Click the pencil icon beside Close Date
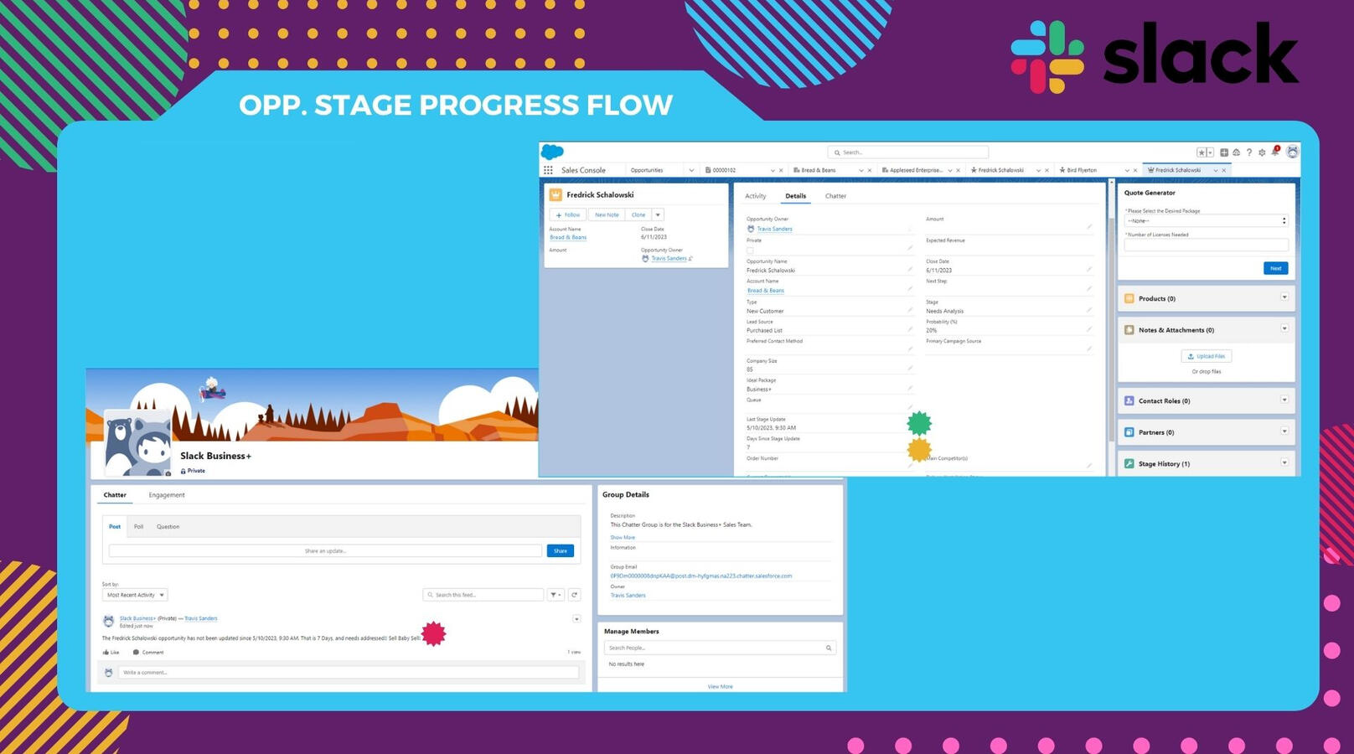The height and width of the screenshot is (754, 1354). [1089, 270]
